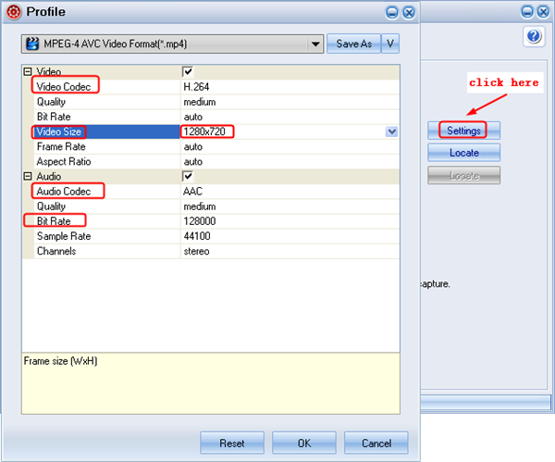
Task: Click the 44100 sample rate value
Action: point(197,236)
